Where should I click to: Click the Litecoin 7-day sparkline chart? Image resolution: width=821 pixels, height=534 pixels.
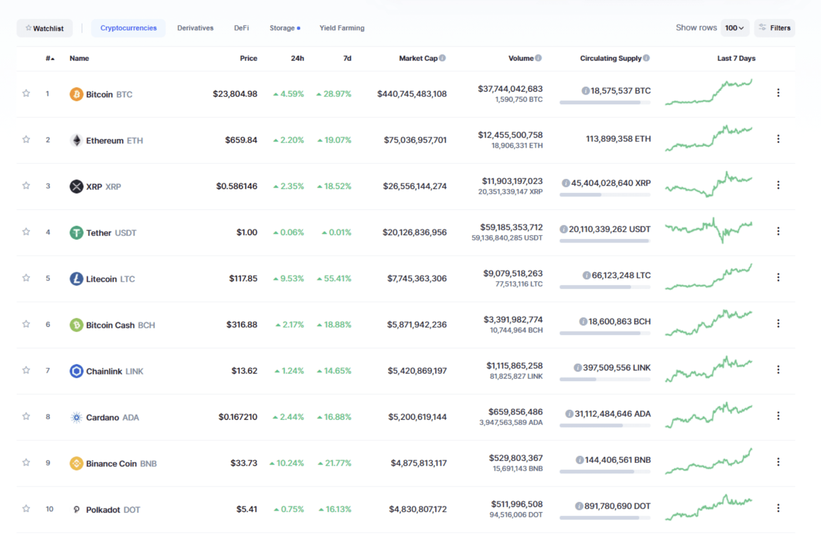pyautogui.click(x=708, y=277)
